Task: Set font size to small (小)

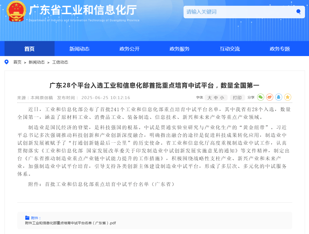Action: tap(222, 98)
